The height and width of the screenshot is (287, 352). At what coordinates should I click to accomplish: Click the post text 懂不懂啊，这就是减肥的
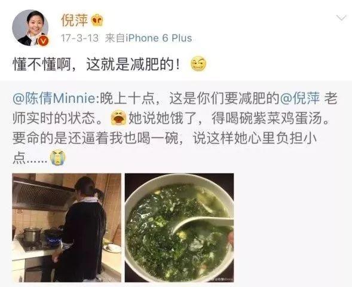tap(97, 64)
